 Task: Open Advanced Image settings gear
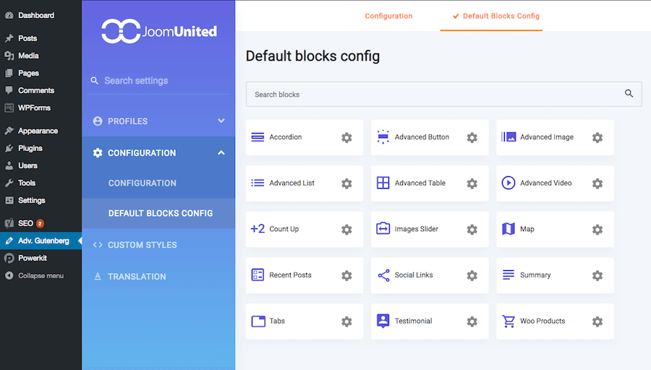597,138
